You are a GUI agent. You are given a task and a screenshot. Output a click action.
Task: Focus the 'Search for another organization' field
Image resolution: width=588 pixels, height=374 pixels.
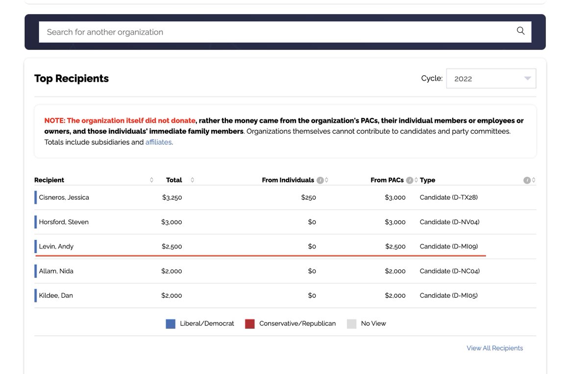[285, 32]
